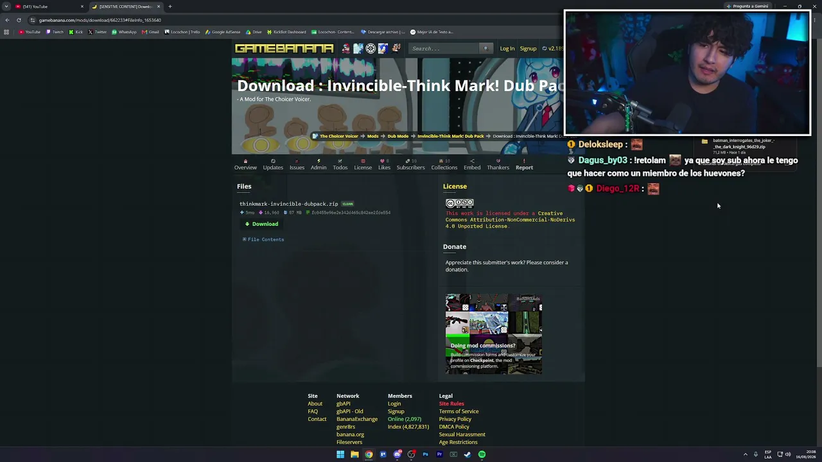This screenshot has width=822, height=462.
Task: Open the BananaExchange footer link
Action: click(357, 419)
